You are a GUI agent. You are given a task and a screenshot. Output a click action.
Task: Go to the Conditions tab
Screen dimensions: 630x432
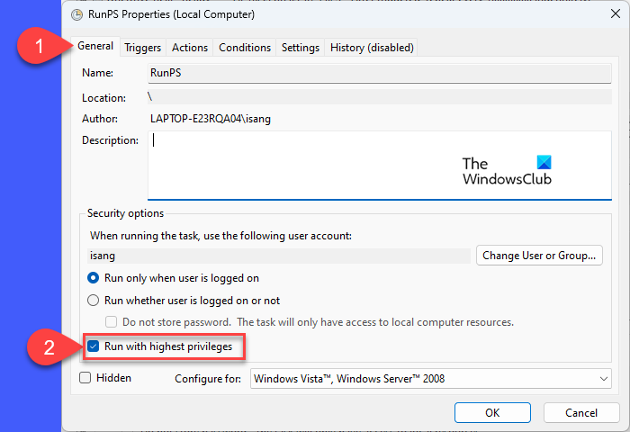click(x=245, y=48)
